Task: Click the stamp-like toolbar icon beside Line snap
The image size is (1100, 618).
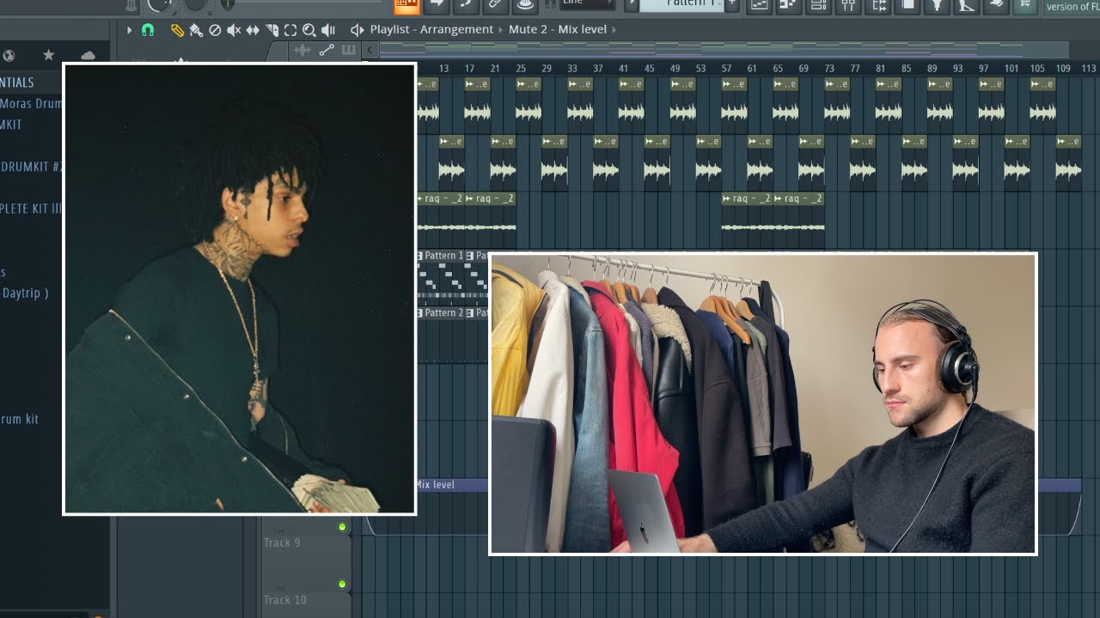Action: [525, 5]
